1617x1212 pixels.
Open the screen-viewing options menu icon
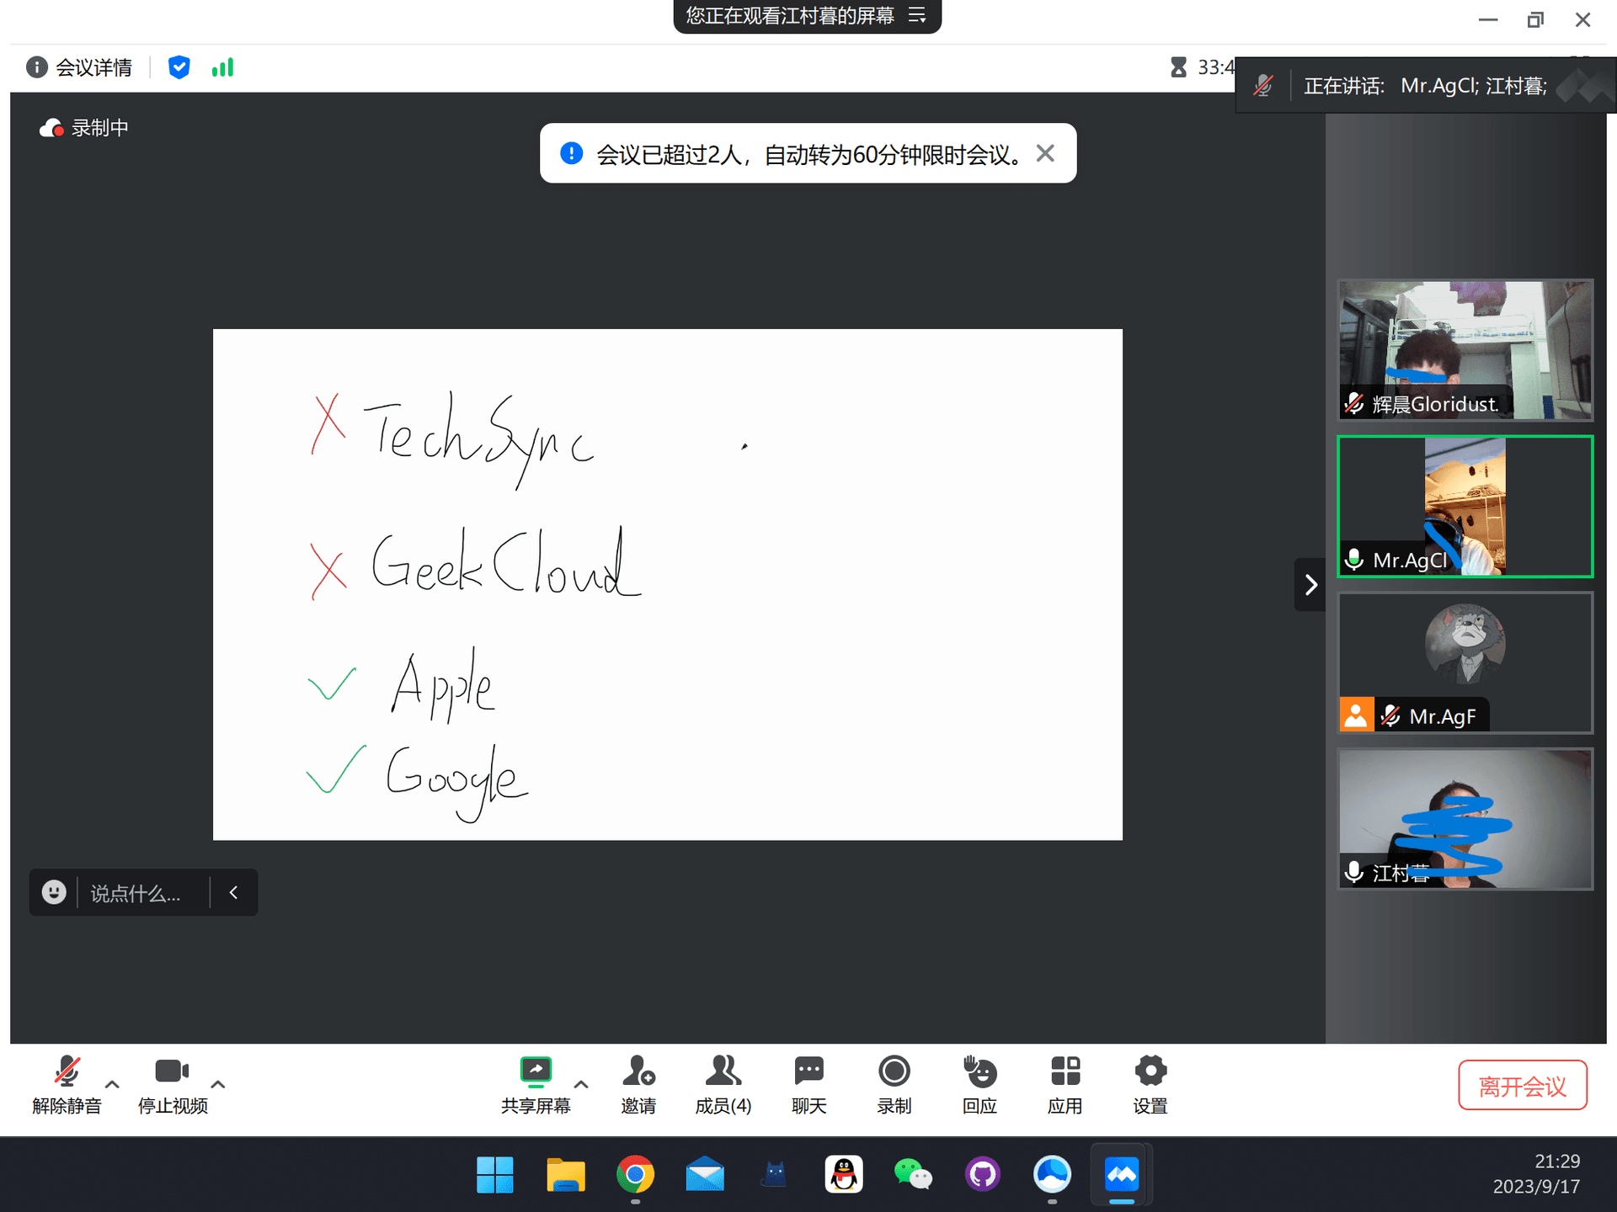click(x=917, y=15)
